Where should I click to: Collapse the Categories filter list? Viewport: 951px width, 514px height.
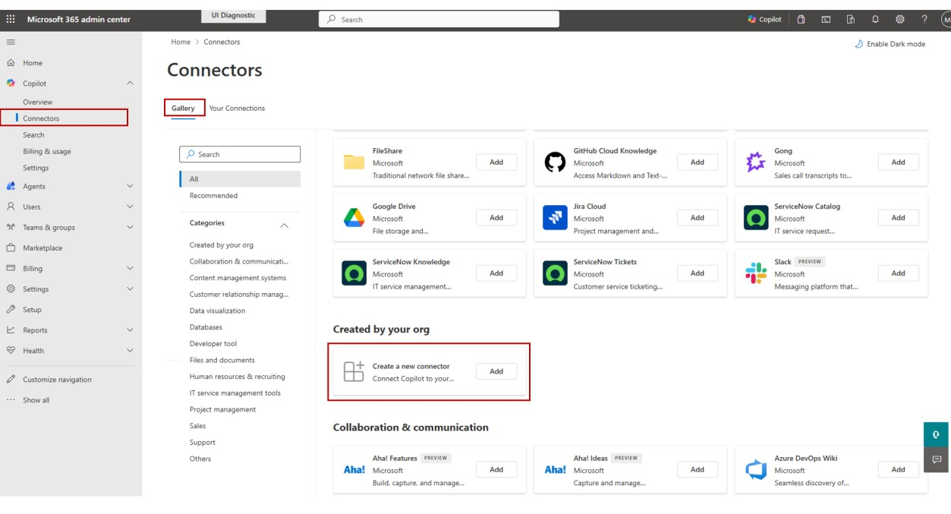(x=285, y=225)
